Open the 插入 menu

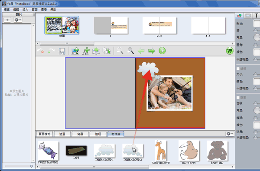(26, 10)
